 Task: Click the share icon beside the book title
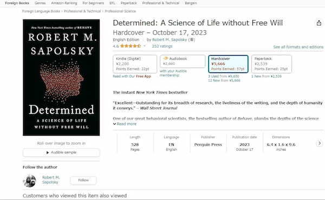(319, 23)
